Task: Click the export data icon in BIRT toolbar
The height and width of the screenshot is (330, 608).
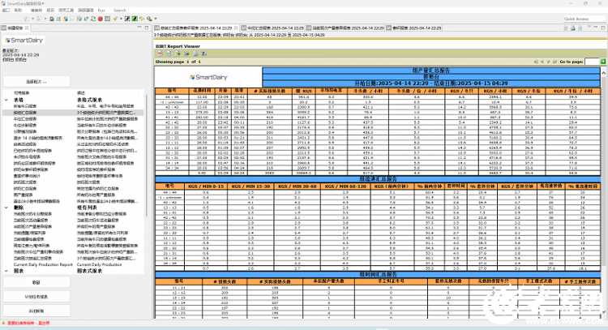Action: point(178,54)
